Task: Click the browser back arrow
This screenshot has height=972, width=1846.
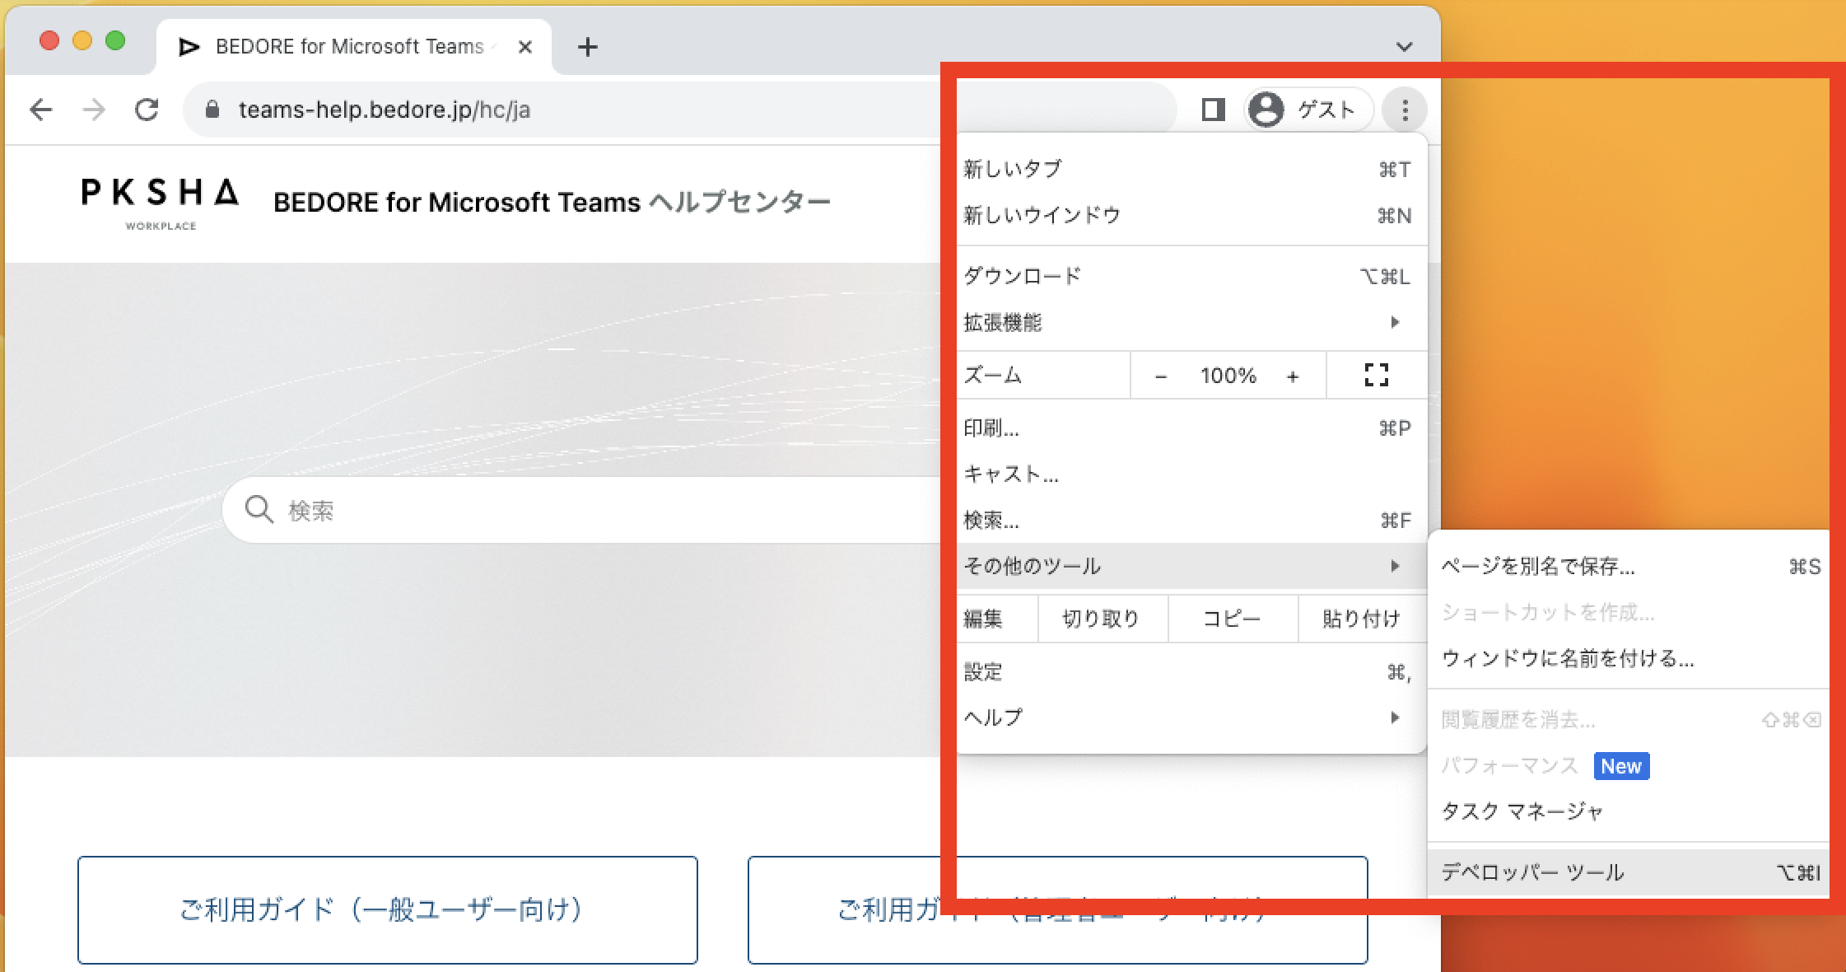Action: pos(40,110)
